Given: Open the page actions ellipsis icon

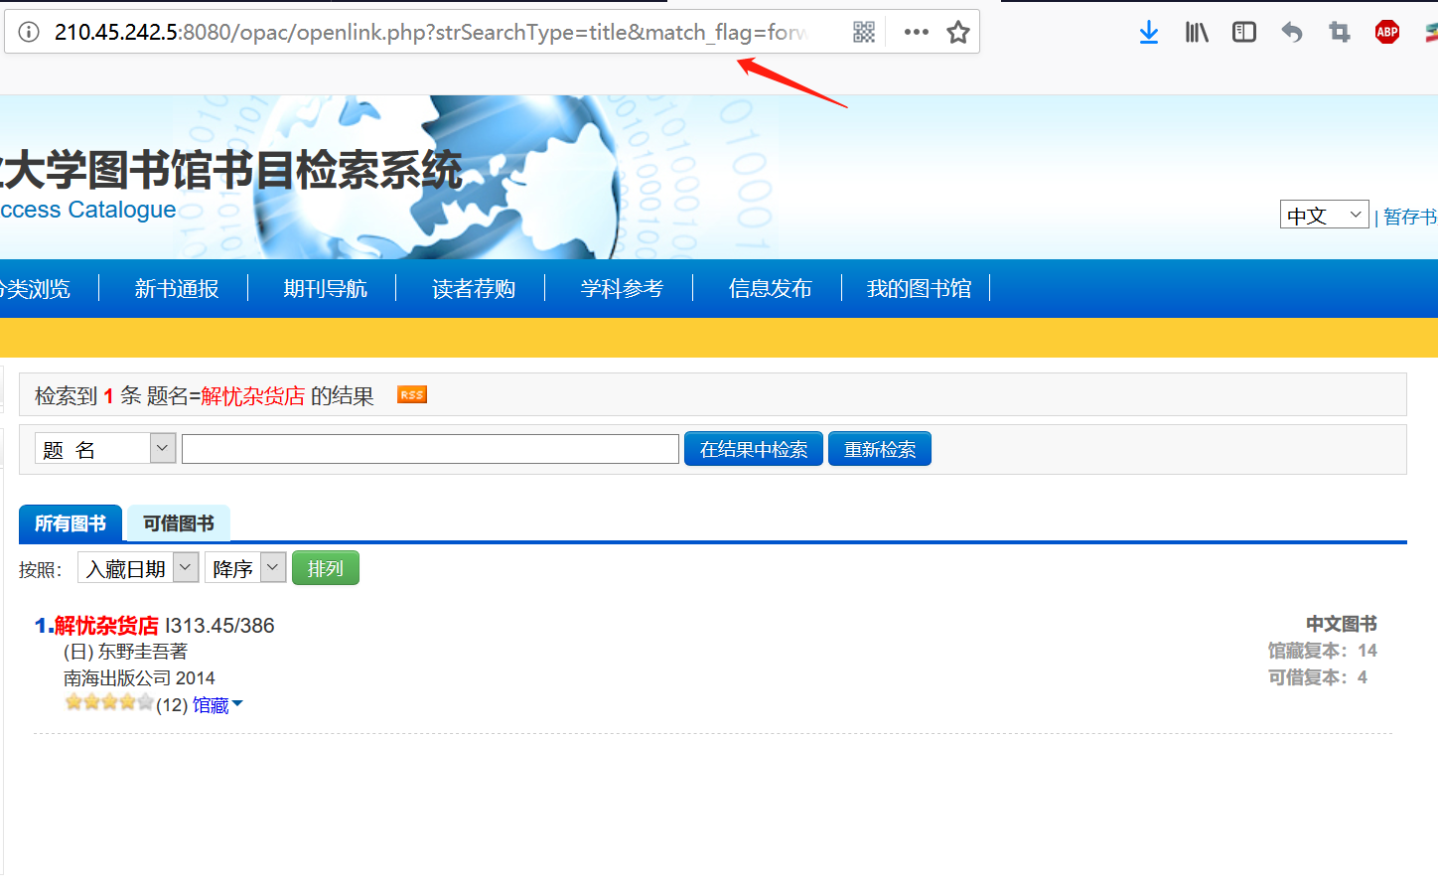Looking at the screenshot, I should 915,31.
